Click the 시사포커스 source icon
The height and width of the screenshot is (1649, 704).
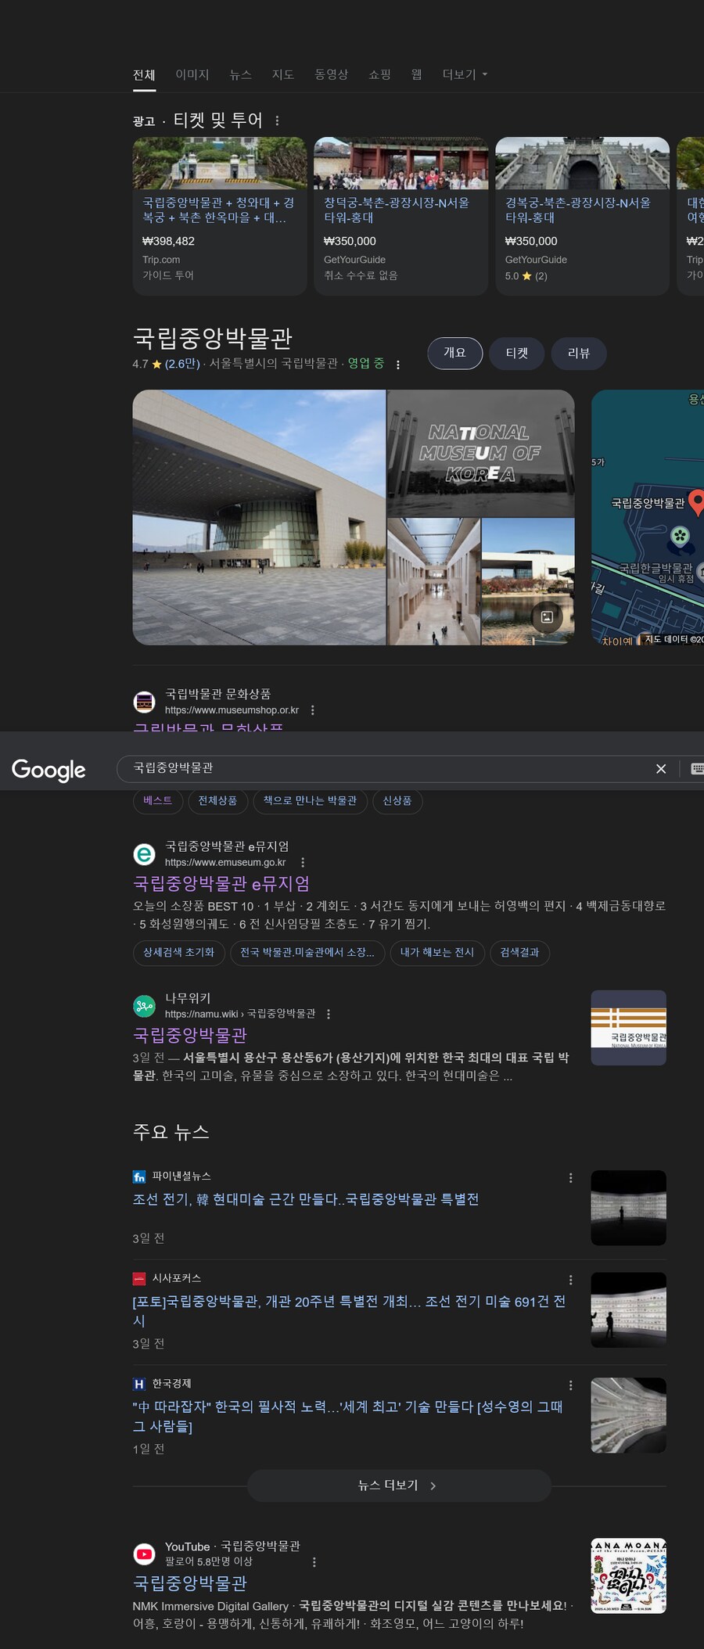(x=139, y=1279)
